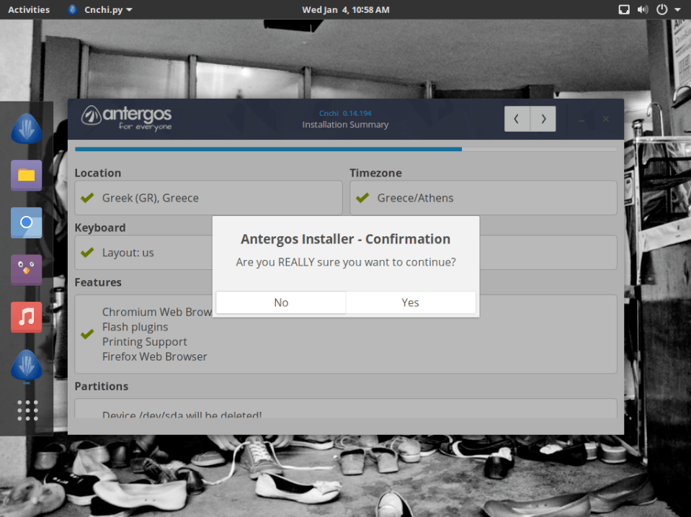Open Activities overview
Image resolution: width=691 pixels, height=517 pixels.
pos(29,9)
